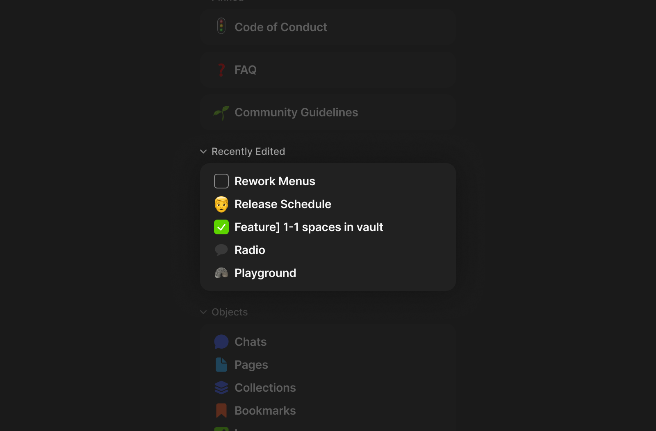
Task: Select Chats in the Objects list
Action: pyautogui.click(x=250, y=342)
